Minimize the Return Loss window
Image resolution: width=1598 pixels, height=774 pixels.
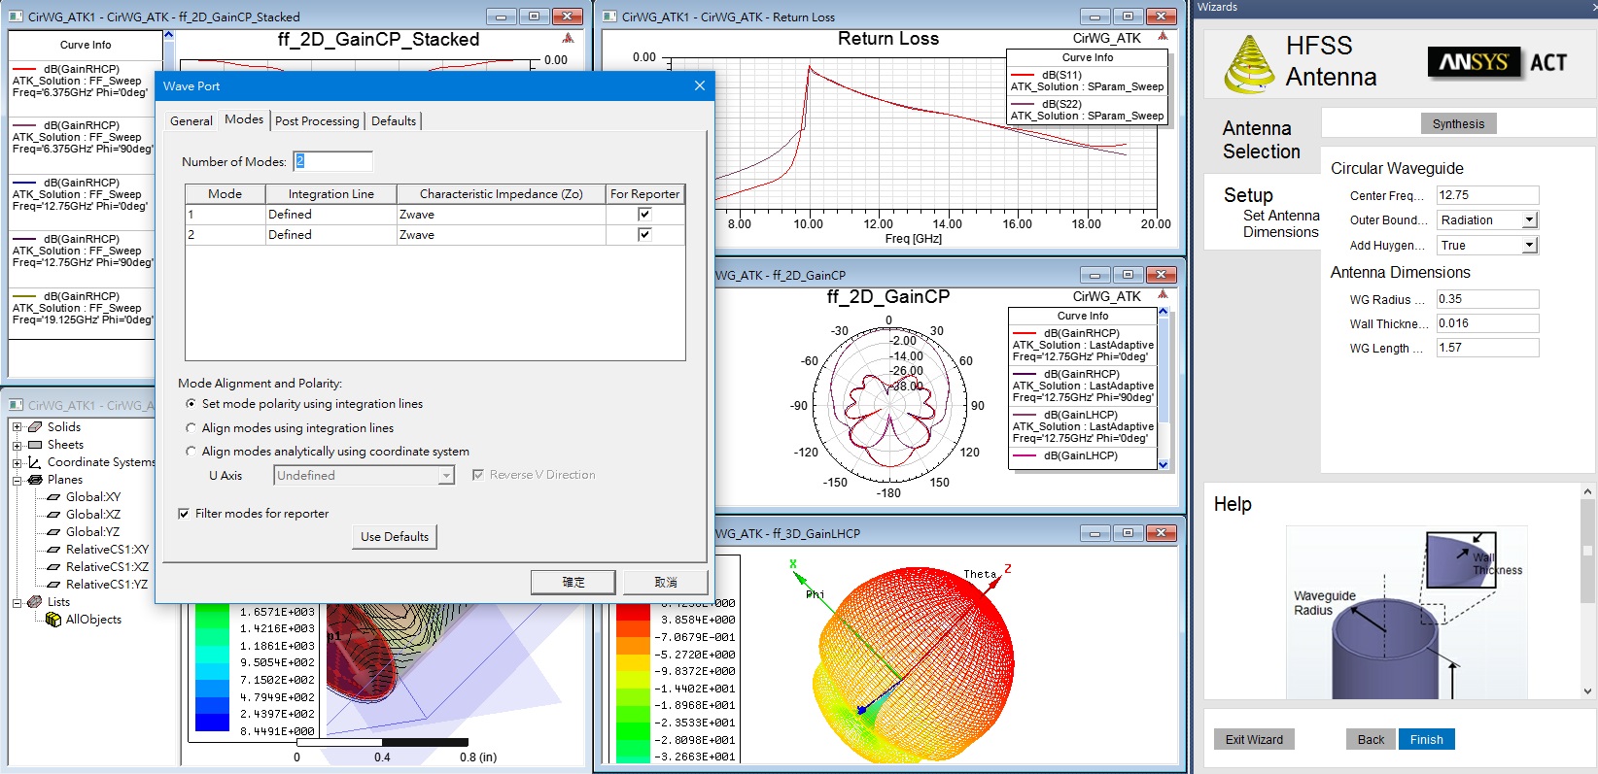click(1094, 17)
